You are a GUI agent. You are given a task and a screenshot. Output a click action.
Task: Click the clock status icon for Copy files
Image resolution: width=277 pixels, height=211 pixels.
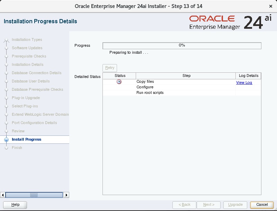(119, 82)
